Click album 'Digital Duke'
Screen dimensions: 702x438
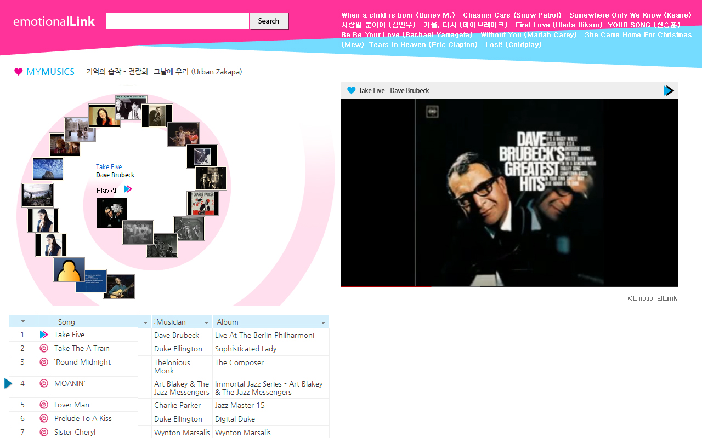coord(235,419)
